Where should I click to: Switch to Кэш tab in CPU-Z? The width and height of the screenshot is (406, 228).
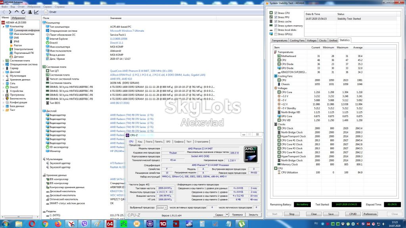(x=140, y=142)
